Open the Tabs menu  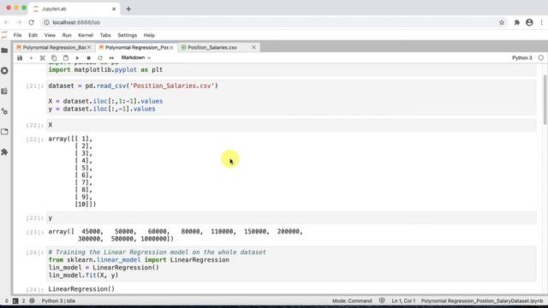(105, 35)
